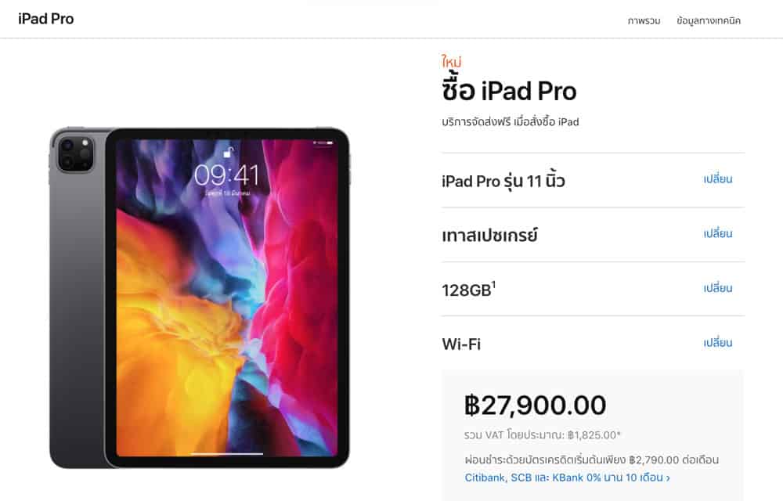Click the free delivery บริการจัดส่งฟรี text
Viewport: 783px width, 501px height.
[x=511, y=122]
